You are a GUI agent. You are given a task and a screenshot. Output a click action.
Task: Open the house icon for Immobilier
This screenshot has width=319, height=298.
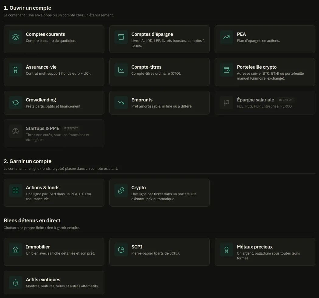click(16, 250)
